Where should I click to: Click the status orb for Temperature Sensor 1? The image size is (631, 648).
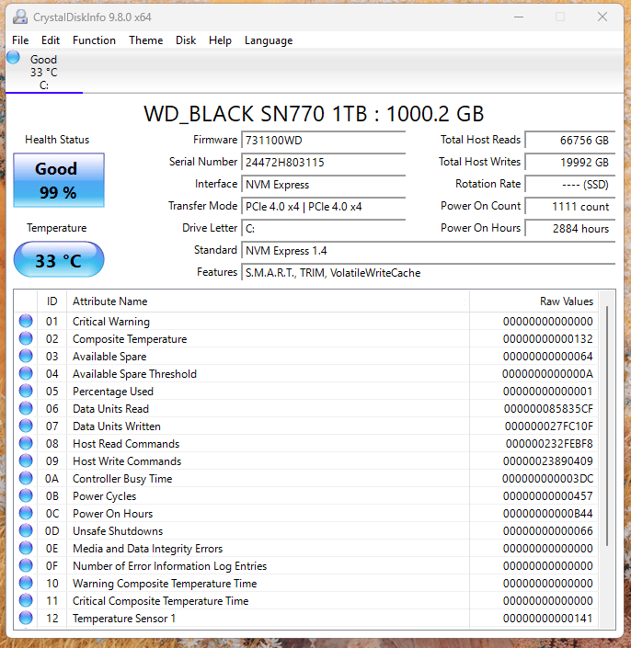click(x=26, y=618)
